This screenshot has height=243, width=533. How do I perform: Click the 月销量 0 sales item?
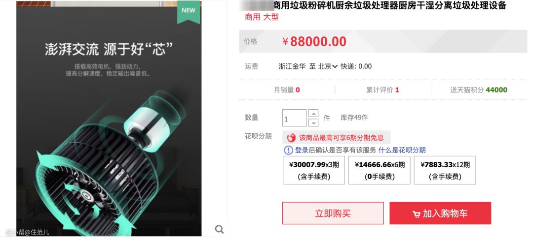point(287,90)
